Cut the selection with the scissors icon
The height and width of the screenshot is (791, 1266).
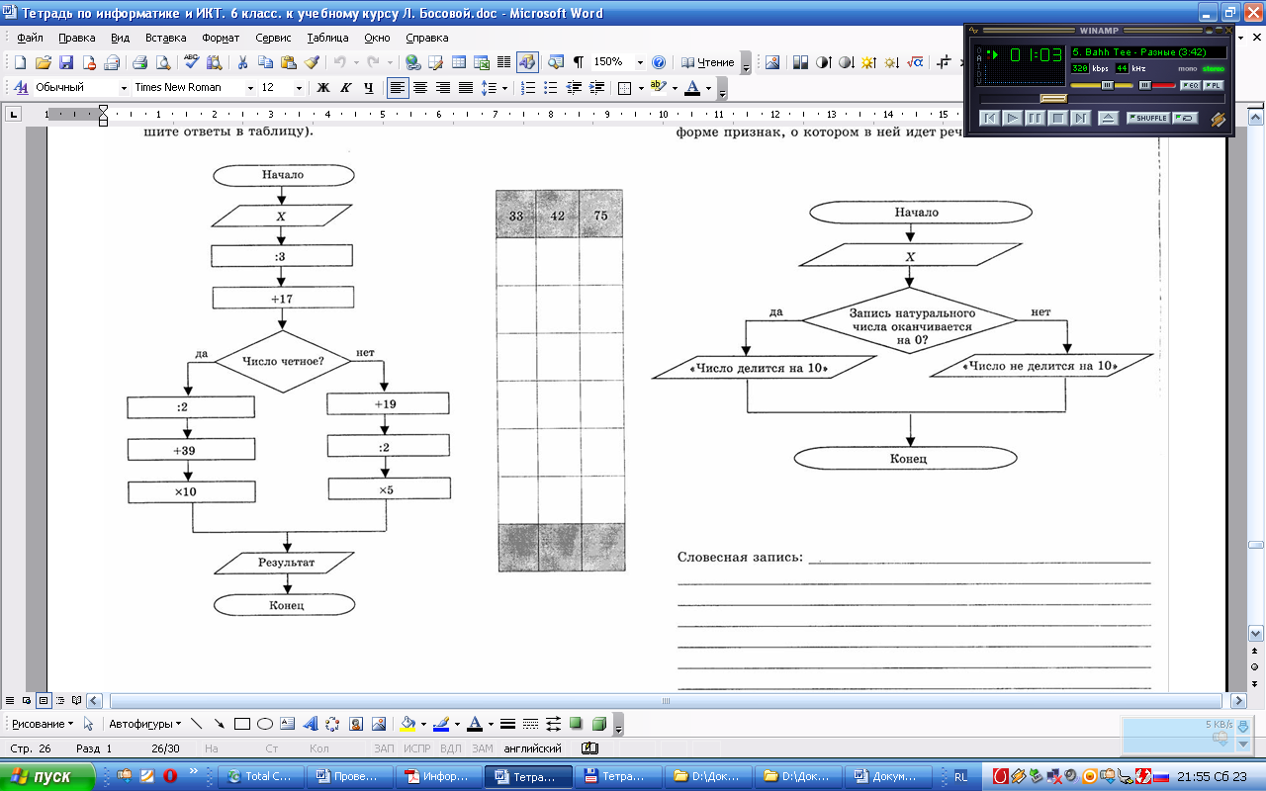point(242,62)
